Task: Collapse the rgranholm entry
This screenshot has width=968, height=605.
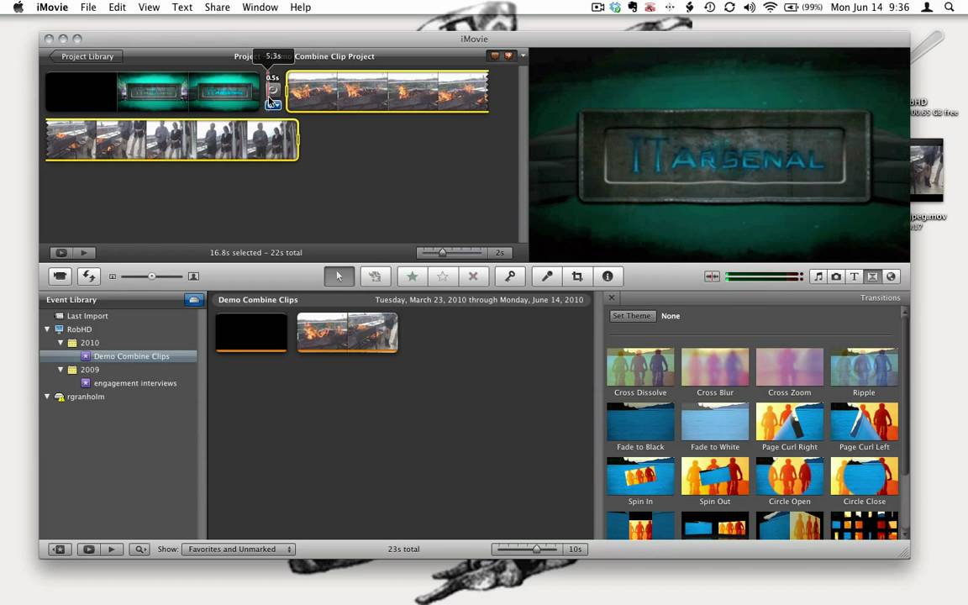Action: tap(47, 397)
